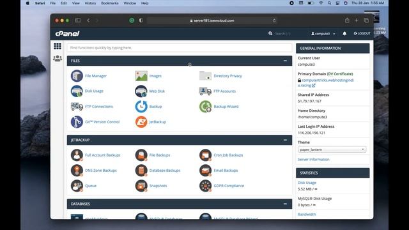
Task: Open Disk Usage statistics link
Action: (x=307, y=183)
